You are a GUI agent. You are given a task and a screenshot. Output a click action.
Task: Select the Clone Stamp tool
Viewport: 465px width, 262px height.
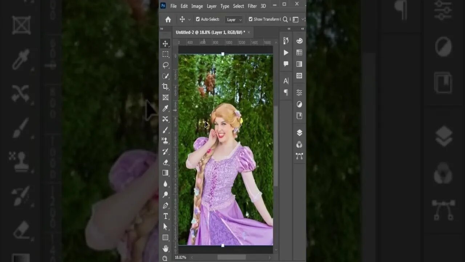165,140
